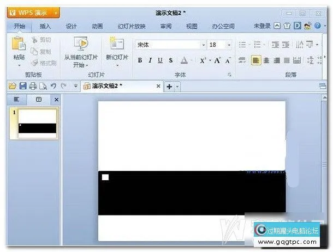Close the slide thumbnail side panel

[x=56, y=100]
